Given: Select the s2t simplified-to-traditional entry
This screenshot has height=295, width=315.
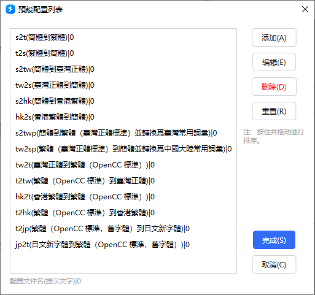Looking at the screenshot, I should coord(123,37).
